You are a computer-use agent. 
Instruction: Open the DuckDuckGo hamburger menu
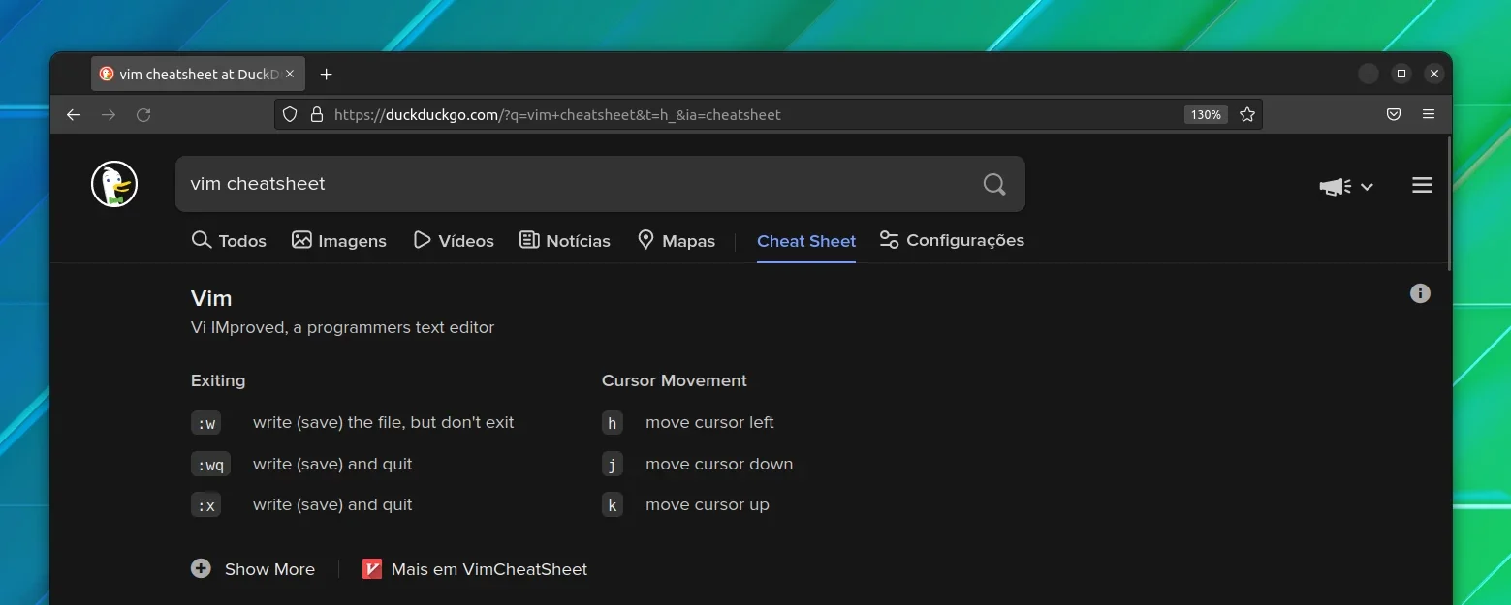[x=1422, y=185]
